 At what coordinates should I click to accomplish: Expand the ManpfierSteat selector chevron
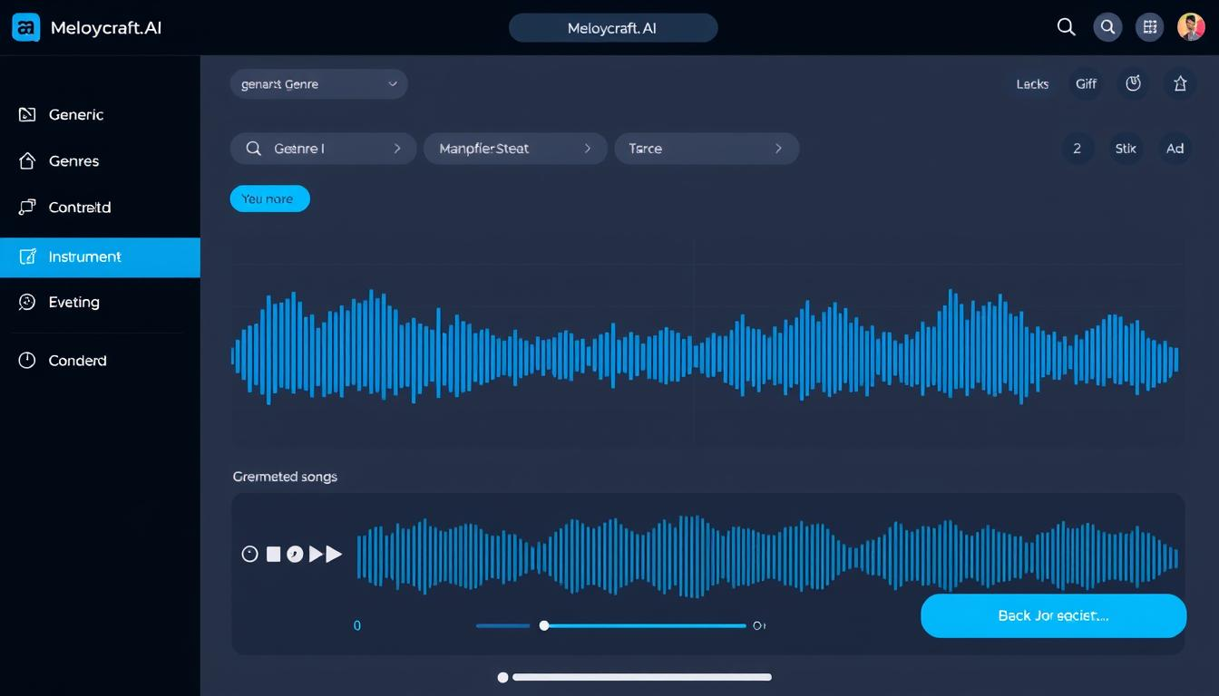[x=588, y=149]
